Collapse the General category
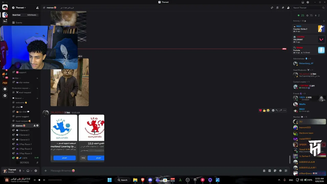Image resolution: width=327 pixels, height=184 pixels. pos(18,98)
